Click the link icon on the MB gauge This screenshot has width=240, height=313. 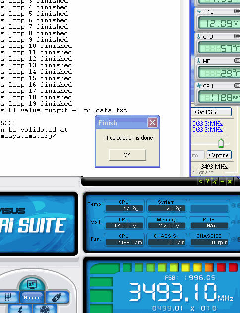pos(237,60)
